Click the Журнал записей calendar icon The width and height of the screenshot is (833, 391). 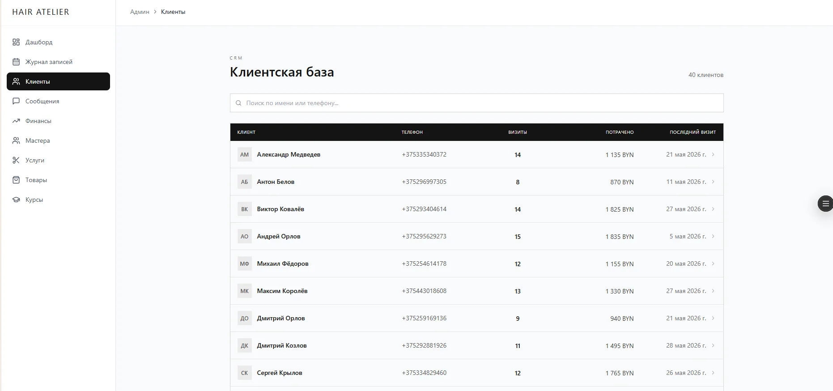pyautogui.click(x=16, y=62)
